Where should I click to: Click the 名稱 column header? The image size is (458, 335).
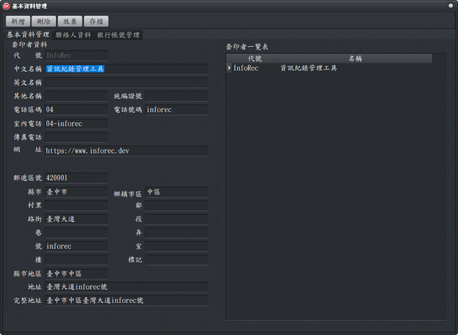pyautogui.click(x=355, y=58)
